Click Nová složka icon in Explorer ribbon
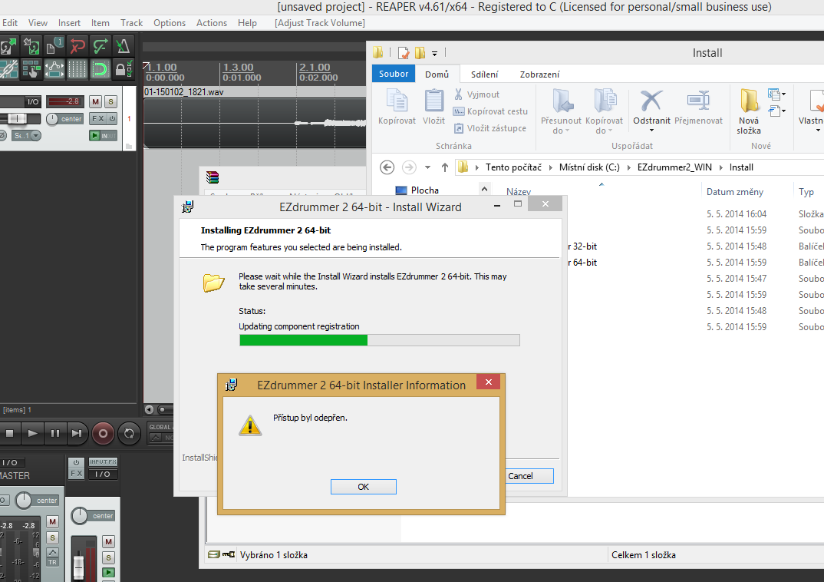 pos(749,111)
